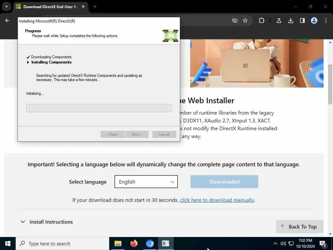Image resolution: width=333 pixels, height=250 pixels.
Task: Click the network tray icon
Action: tap(291, 243)
